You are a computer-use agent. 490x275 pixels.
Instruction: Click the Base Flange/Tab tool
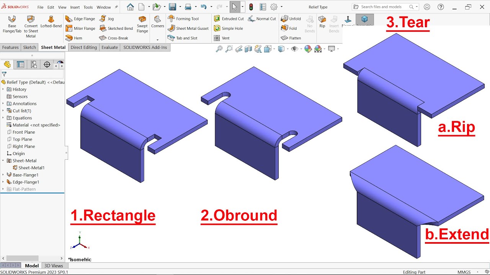(12, 24)
